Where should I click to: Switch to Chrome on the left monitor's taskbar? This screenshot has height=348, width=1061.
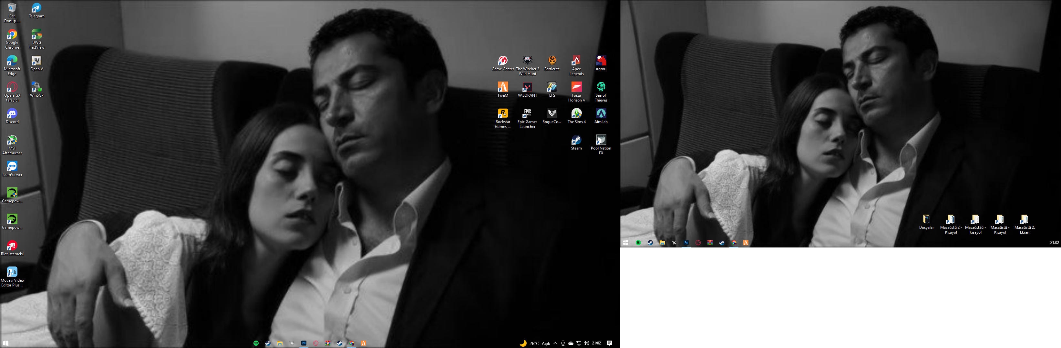click(352, 343)
